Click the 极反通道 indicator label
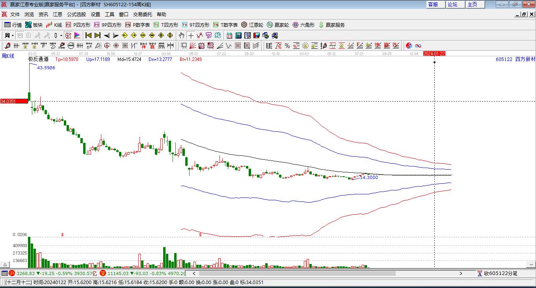The width and height of the screenshot is (536, 288). coord(38,59)
